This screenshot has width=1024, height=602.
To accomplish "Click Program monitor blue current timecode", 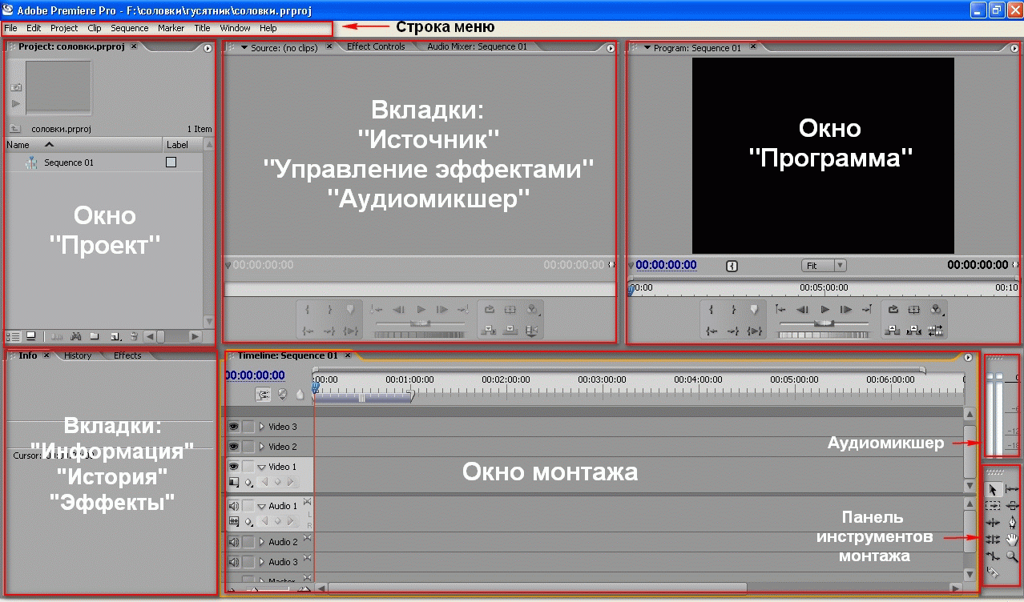I will click(666, 265).
